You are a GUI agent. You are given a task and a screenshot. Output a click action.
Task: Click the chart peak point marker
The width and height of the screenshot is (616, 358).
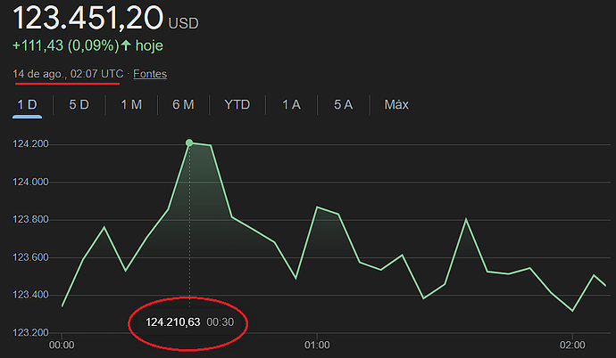189,143
